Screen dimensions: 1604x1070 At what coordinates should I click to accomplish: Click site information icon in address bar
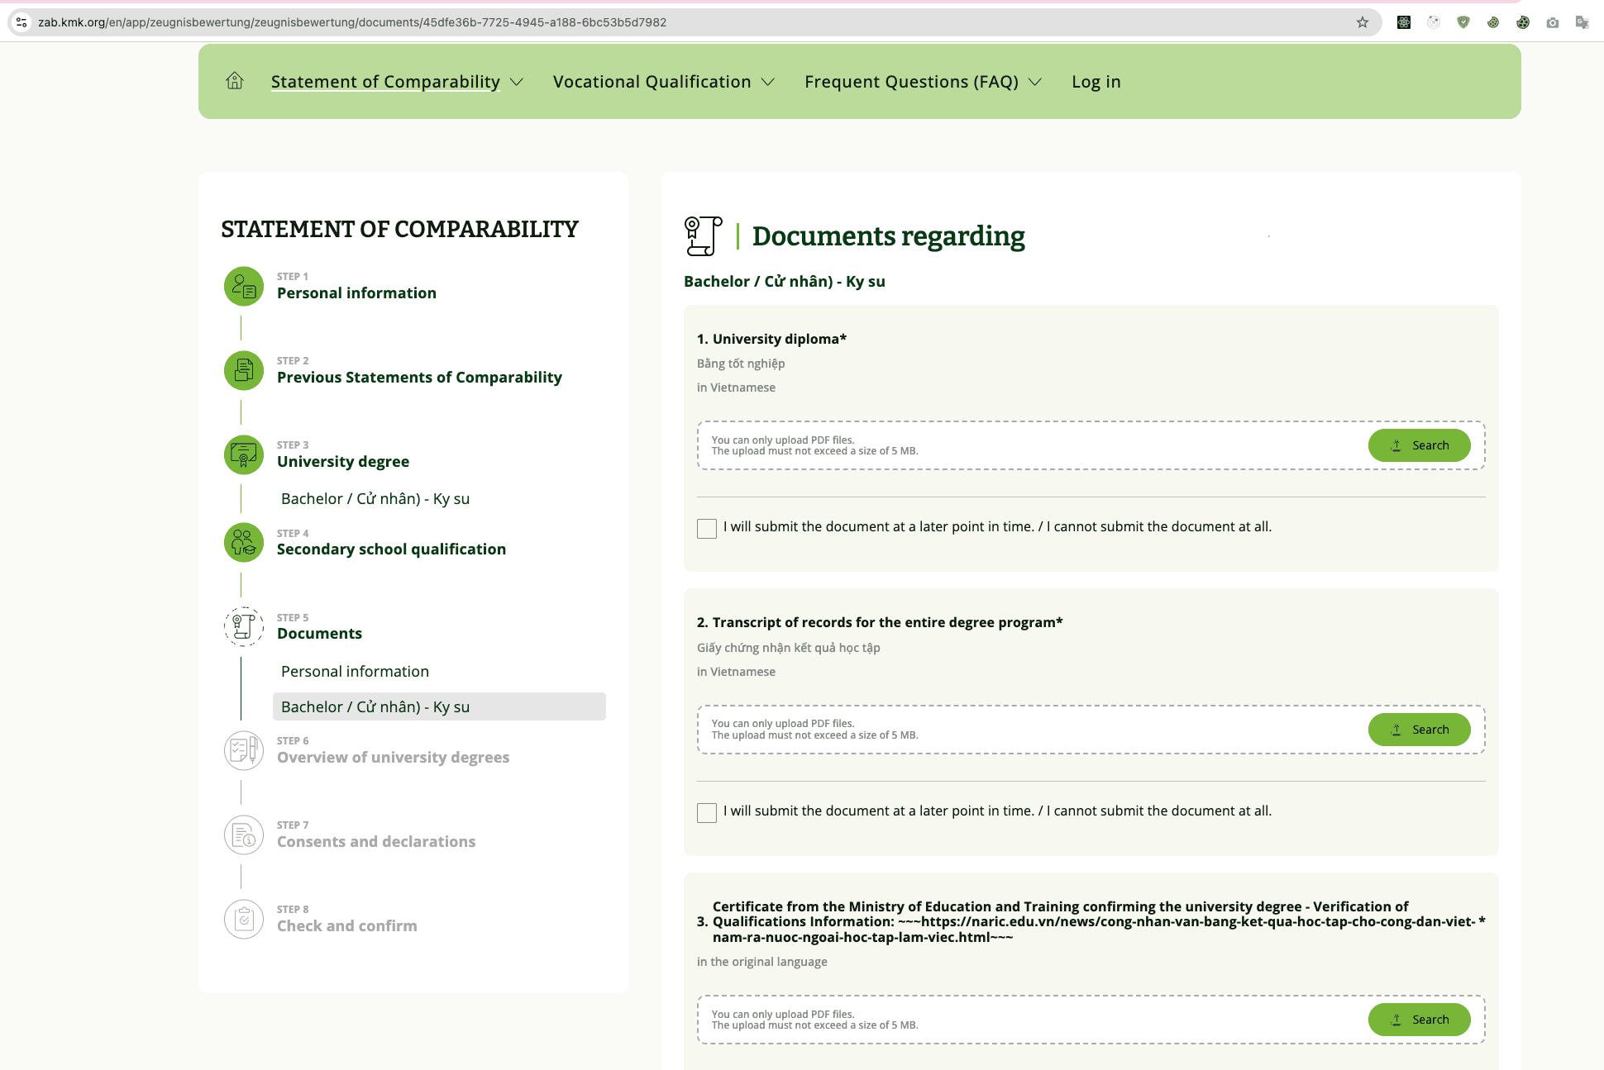coord(22,22)
